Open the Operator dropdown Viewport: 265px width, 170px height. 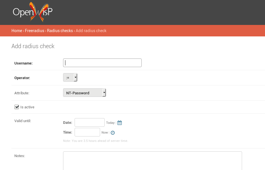(70, 77)
